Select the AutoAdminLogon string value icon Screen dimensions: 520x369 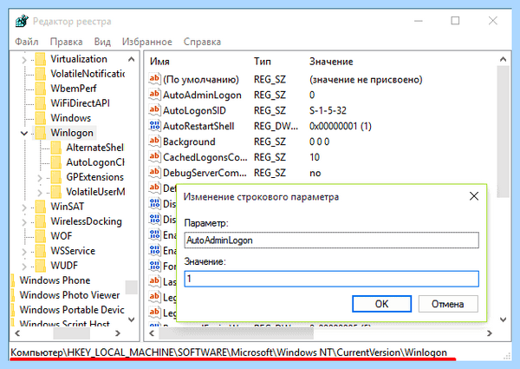[x=154, y=95]
